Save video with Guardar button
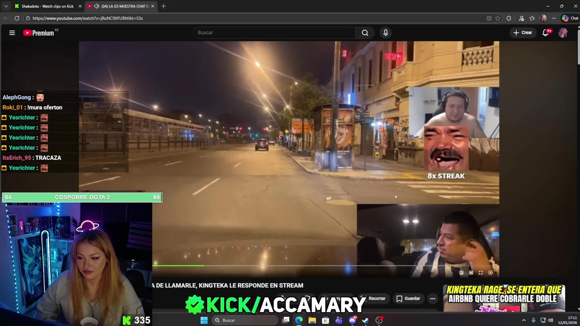Screen dimensions: 580x326 tap(408, 298)
